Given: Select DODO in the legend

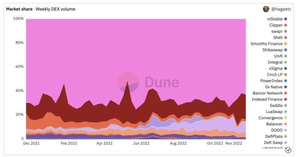Looking at the screenshot, I should [x=279, y=130].
